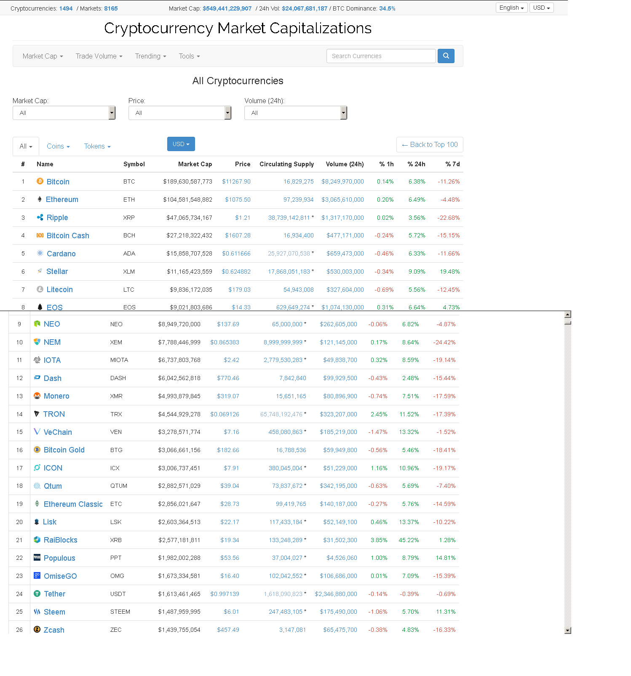
Task: Click the magnifying glass search button
Action: 446,56
